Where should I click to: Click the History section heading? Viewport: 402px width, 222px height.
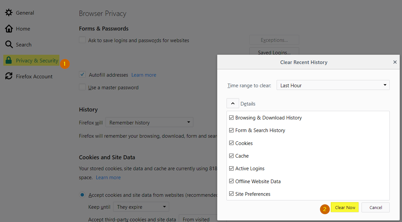point(88,110)
